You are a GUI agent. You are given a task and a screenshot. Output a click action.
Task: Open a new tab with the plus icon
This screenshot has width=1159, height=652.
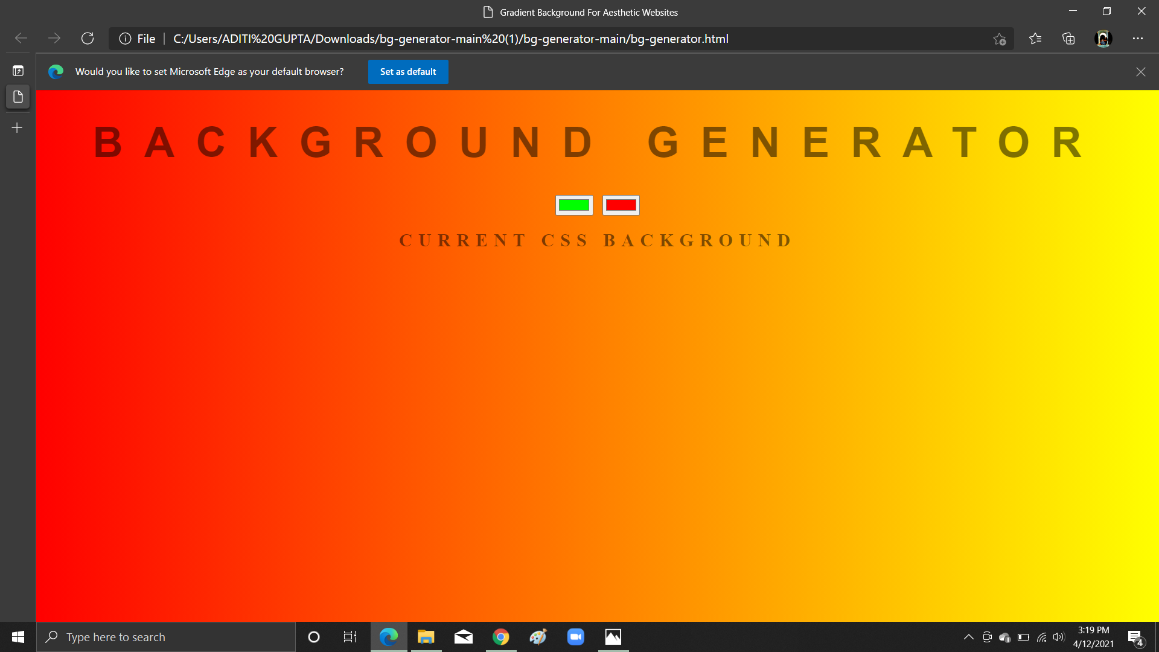[17, 127]
